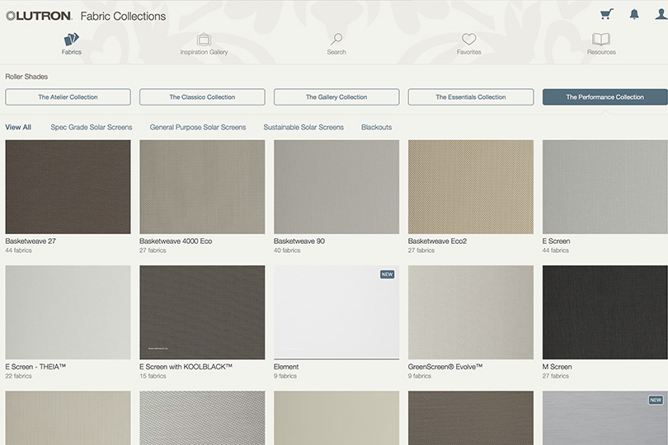Viewport: 668px width, 445px height.
Task: Click 'Basketweave Eco2' title text
Action: point(437,241)
